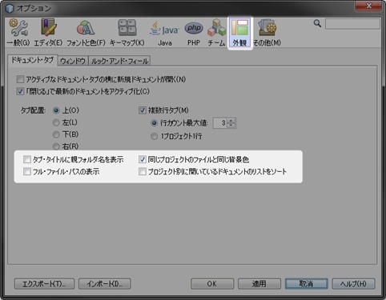The width and height of the screenshot is (386, 300).
Task: Enable sort open documents by project checkbox
Action: [x=143, y=171]
